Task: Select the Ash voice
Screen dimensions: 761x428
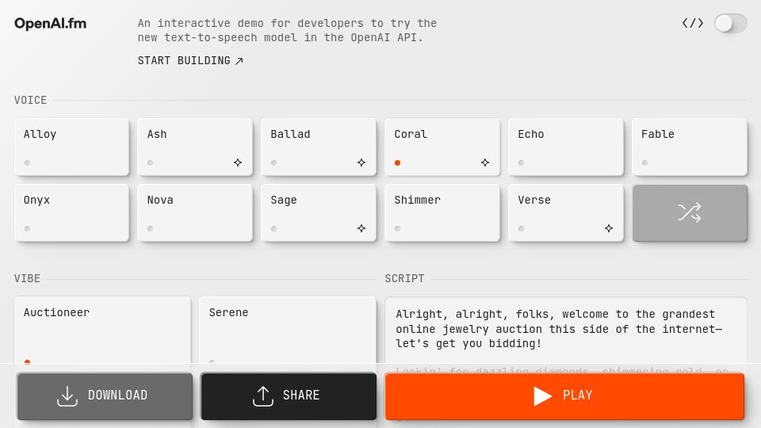Action: tap(195, 147)
